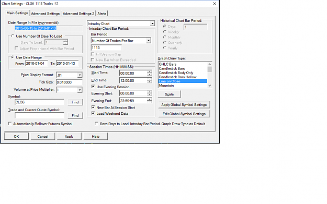Select the Use Date Range radio button
The width and height of the screenshot is (327, 204).
tap(13, 57)
